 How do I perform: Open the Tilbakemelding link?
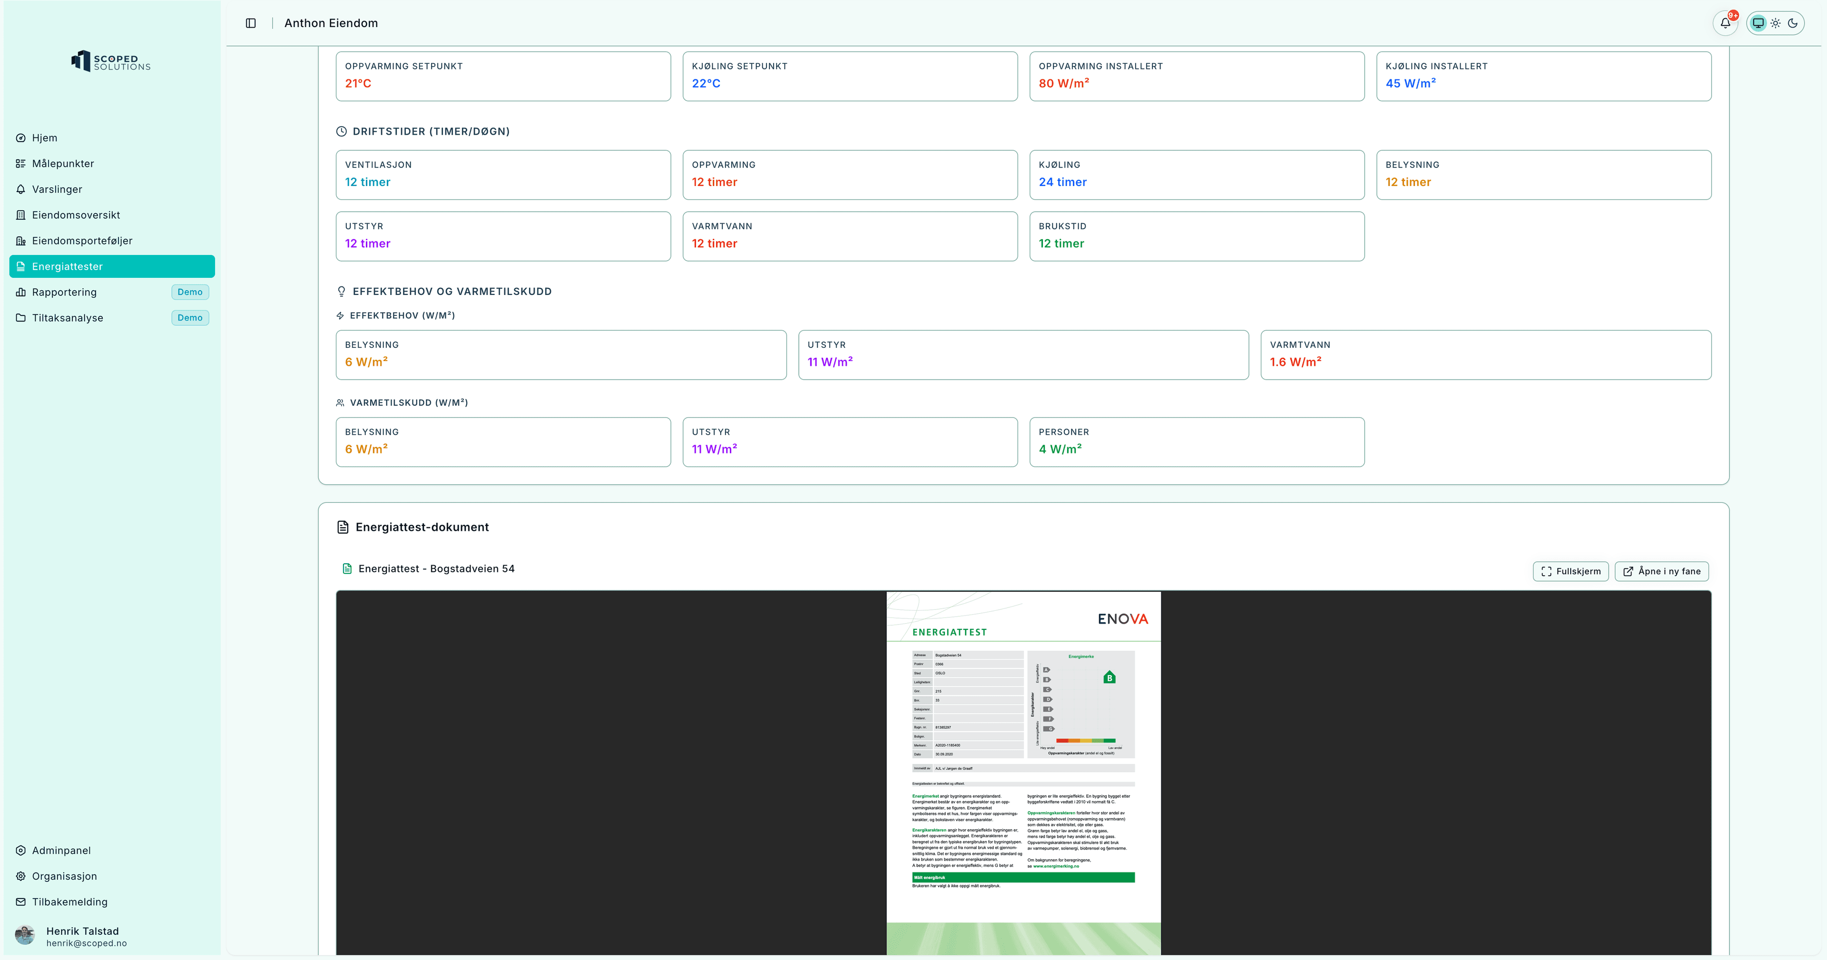tap(69, 902)
